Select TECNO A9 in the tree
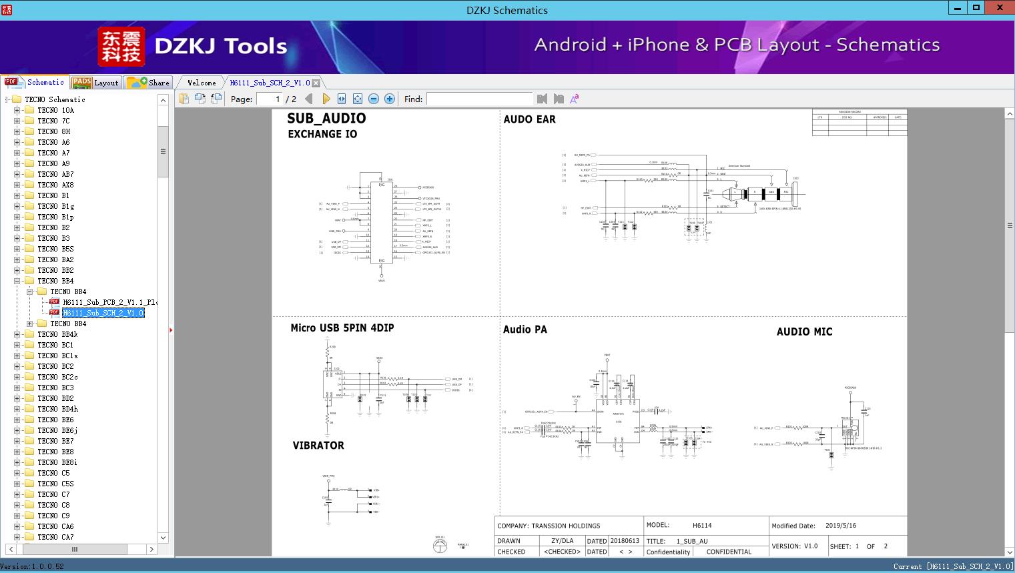The width and height of the screenshot is (1015, 573). tap(53, 163)
